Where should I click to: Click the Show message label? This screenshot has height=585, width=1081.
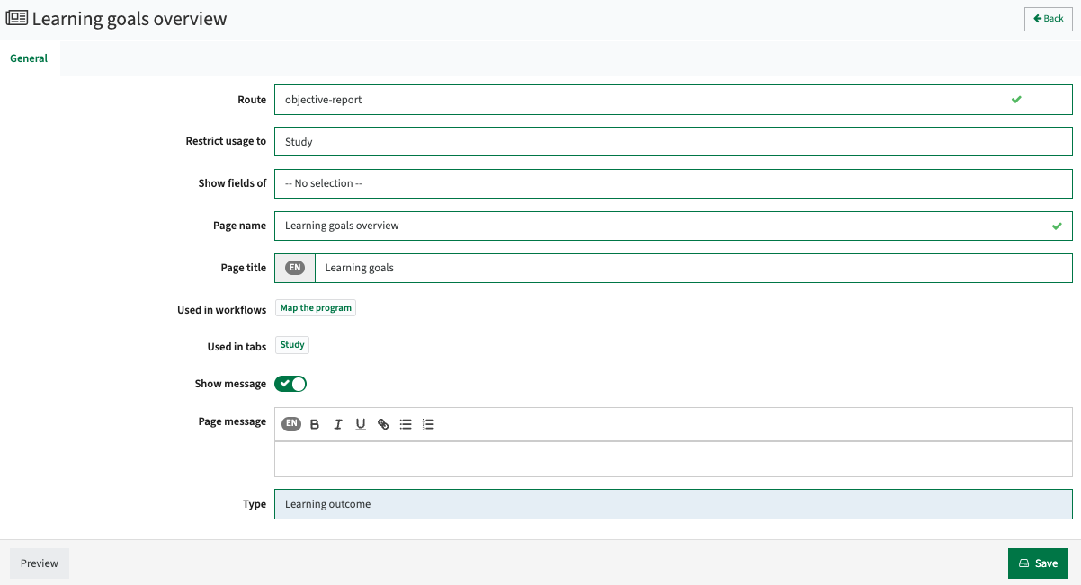pyautogui.click(x=230, y=384)
